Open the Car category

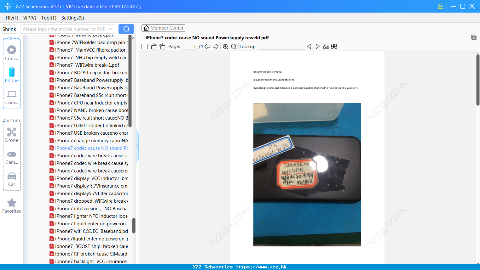[x=12, y=179]
